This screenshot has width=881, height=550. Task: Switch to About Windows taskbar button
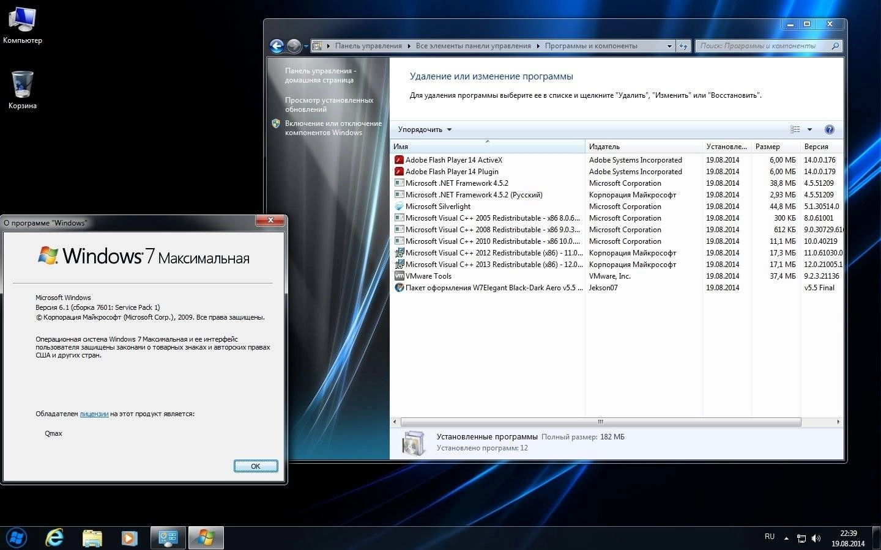tap(206, 538)
